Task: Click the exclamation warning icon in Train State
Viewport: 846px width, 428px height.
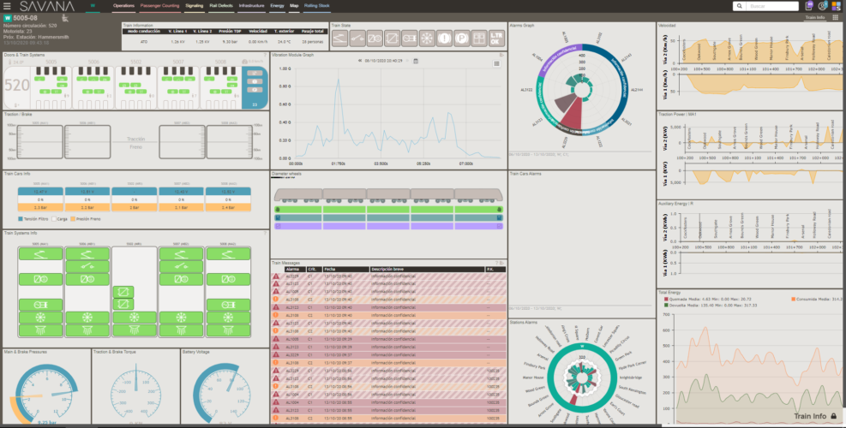Action: tap(445, 39)
